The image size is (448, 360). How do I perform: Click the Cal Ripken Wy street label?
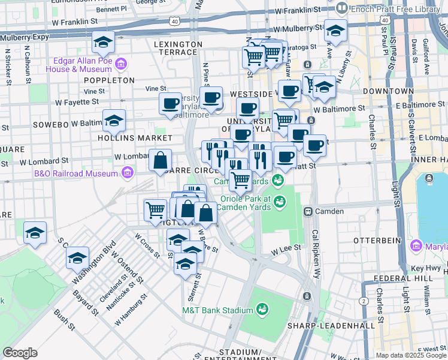(316, 254)
